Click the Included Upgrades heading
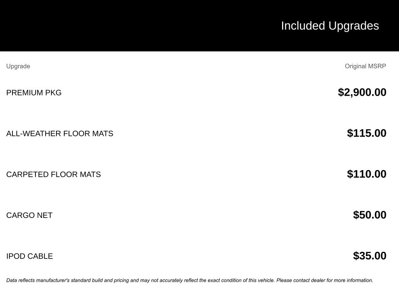This screenshot has width=399, height=299. pos(330,26)
